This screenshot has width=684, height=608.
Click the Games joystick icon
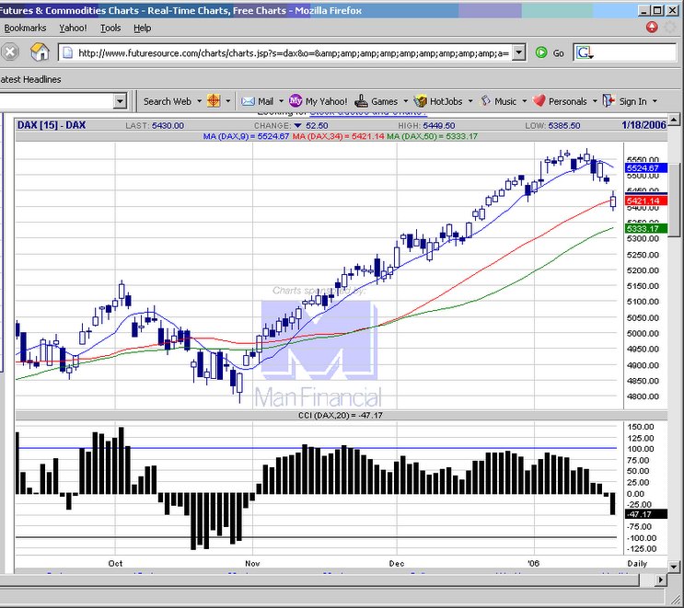pyautogui.click(x=361, y=101)
